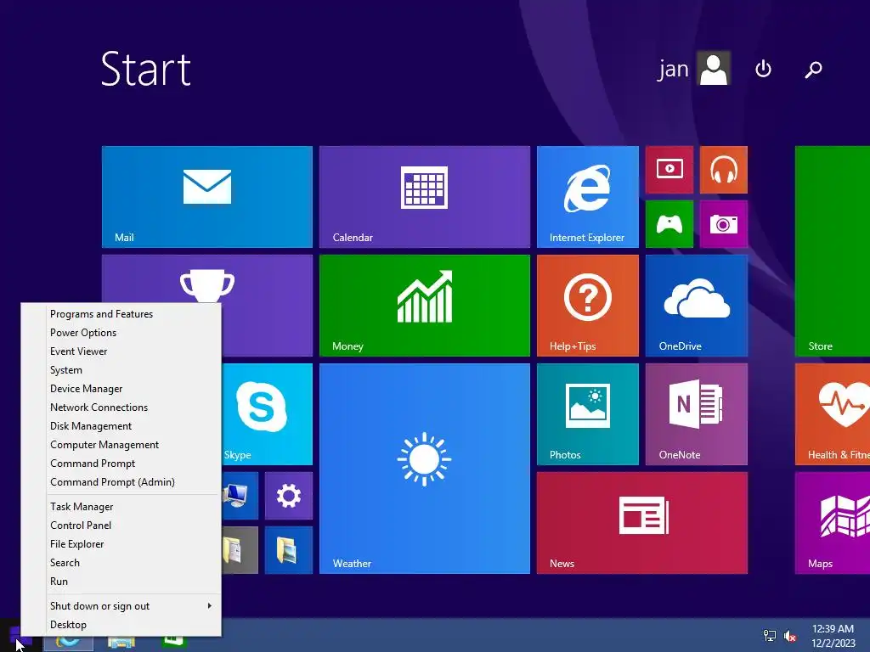Choose Run from the menu
This screenshot has width=870, height=652.
121,582
